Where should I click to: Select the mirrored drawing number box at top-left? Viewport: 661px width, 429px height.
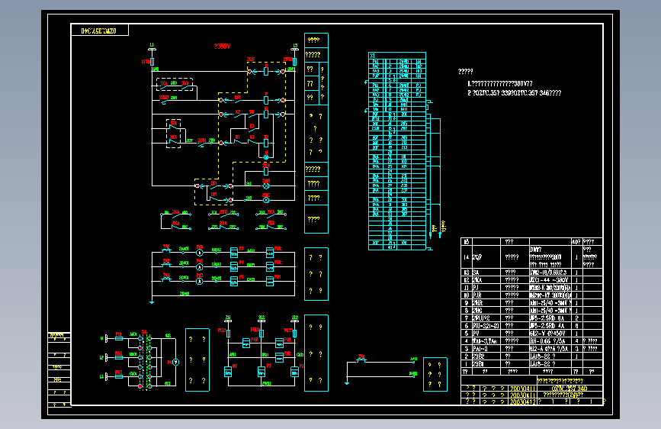click(99, 31)
